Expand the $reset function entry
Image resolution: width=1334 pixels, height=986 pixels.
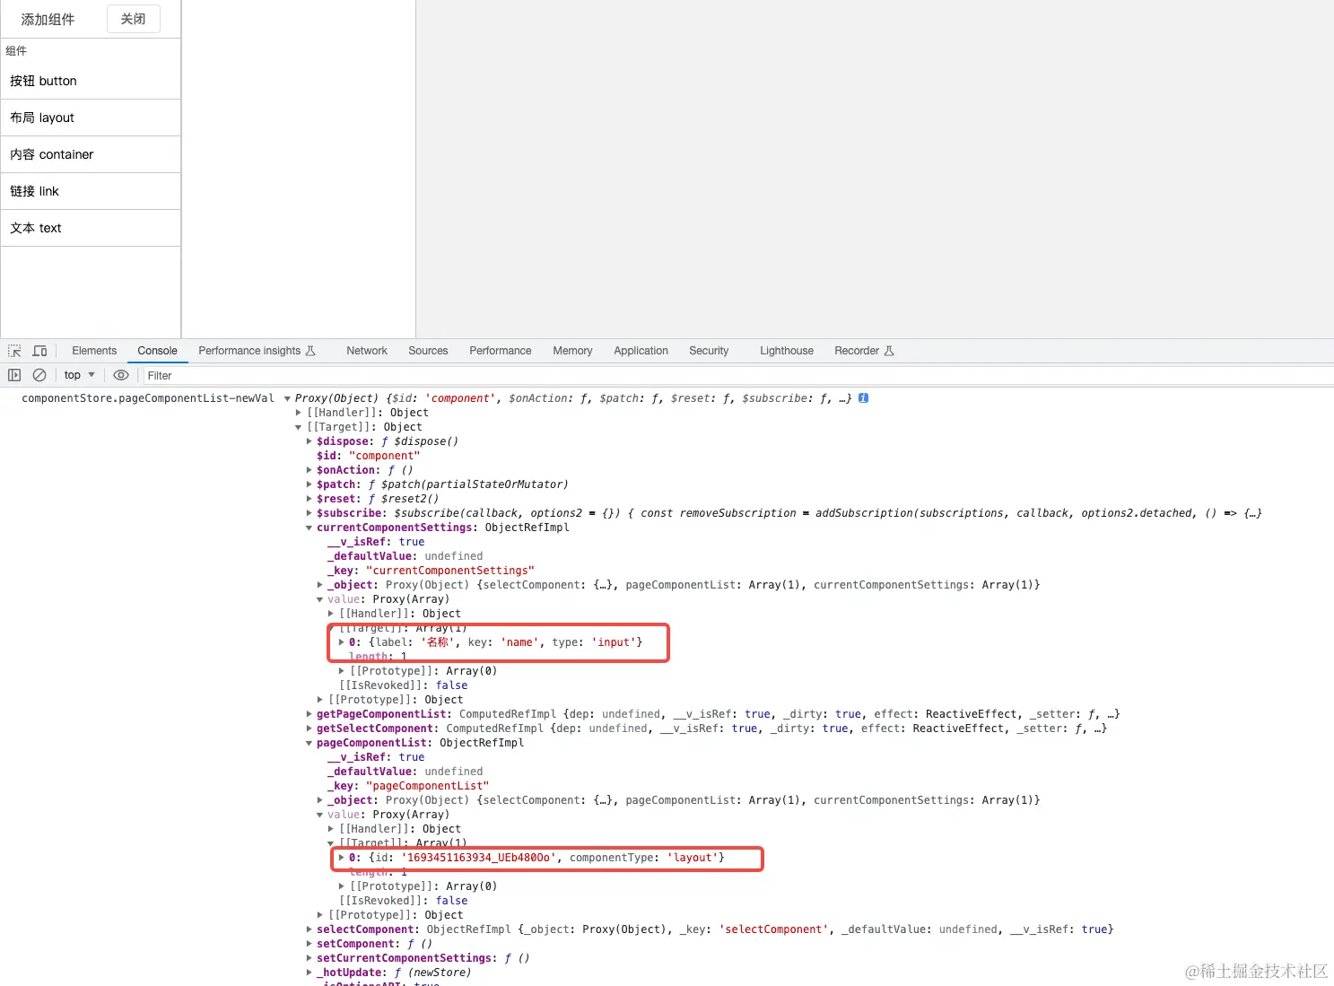pos(310,499)
